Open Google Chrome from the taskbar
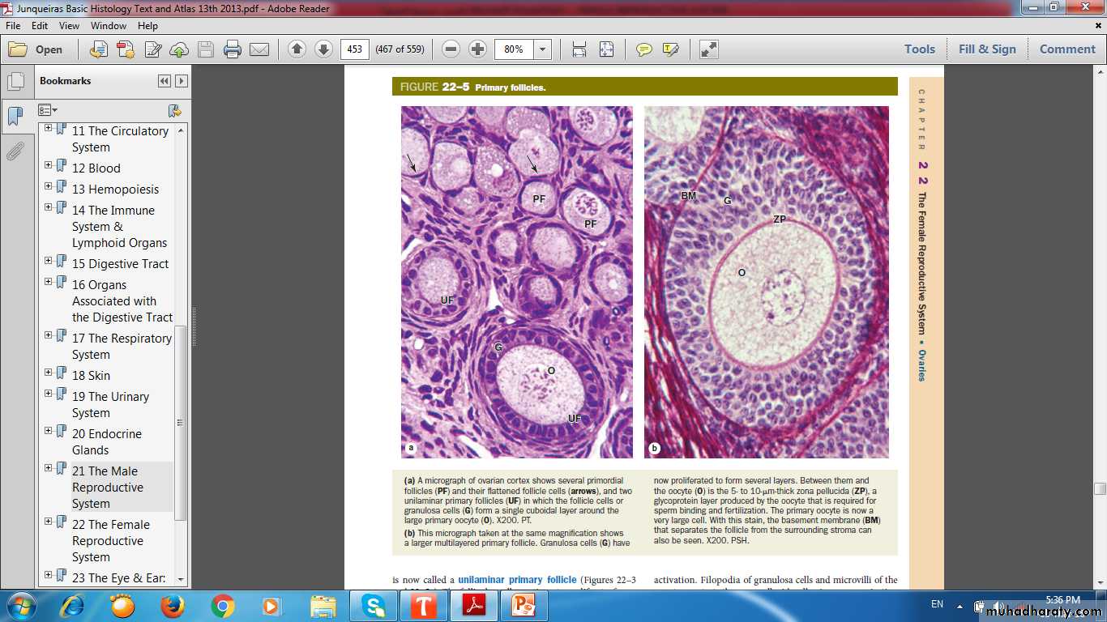 [x=223, y=606]
